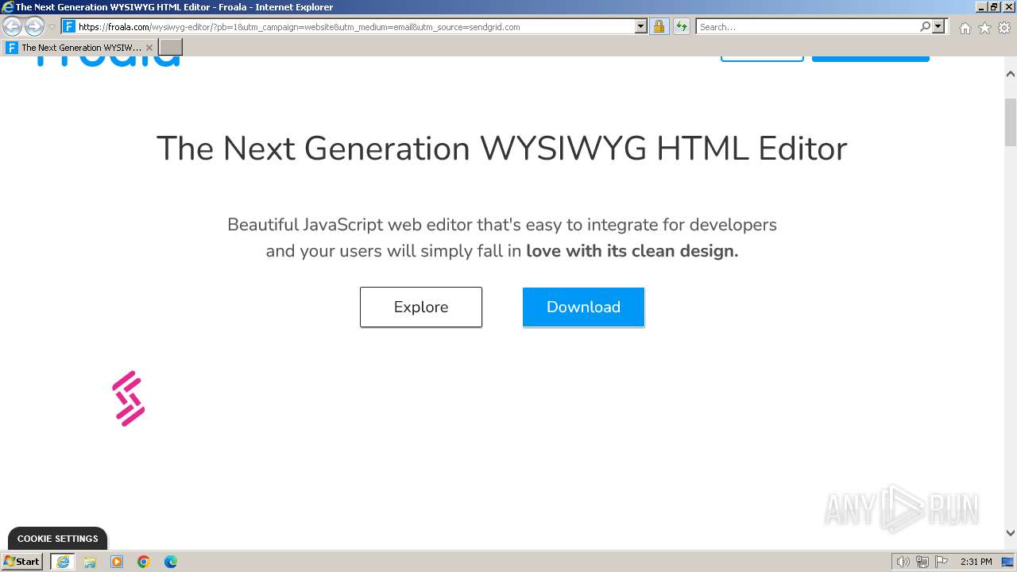Click the vertical scrollbar thumb

pyautogui.click(x=1011, y=123)
